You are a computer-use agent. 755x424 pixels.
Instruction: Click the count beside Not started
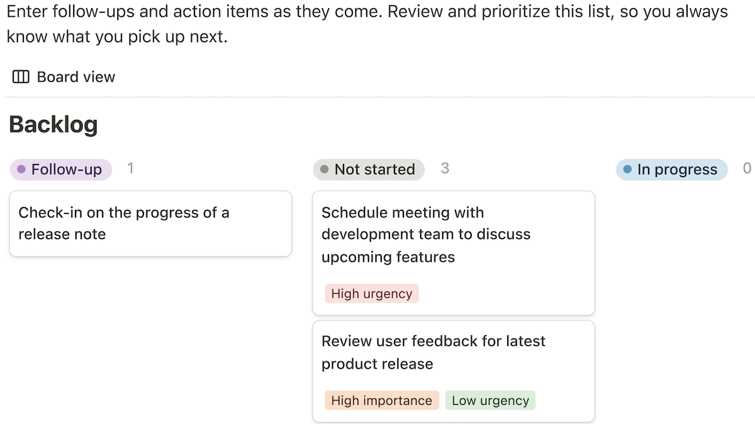click(445, 169)
